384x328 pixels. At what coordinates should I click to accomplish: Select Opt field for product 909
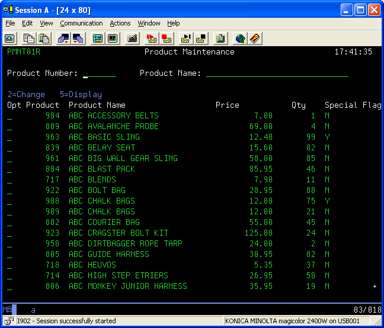tap(9, 211)
